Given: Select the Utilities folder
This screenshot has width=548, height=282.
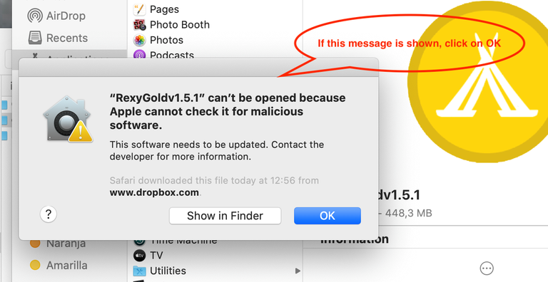Looking at the screenshot, I should [159, 271].
